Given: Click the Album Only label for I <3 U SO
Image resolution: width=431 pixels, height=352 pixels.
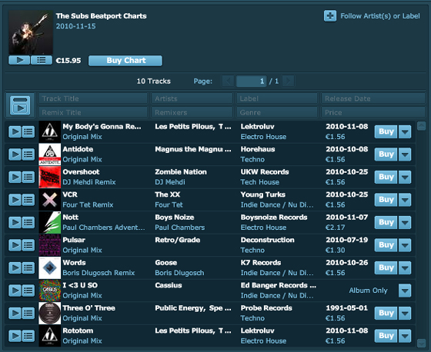Looking at the screenshot, I should point(368,291).
